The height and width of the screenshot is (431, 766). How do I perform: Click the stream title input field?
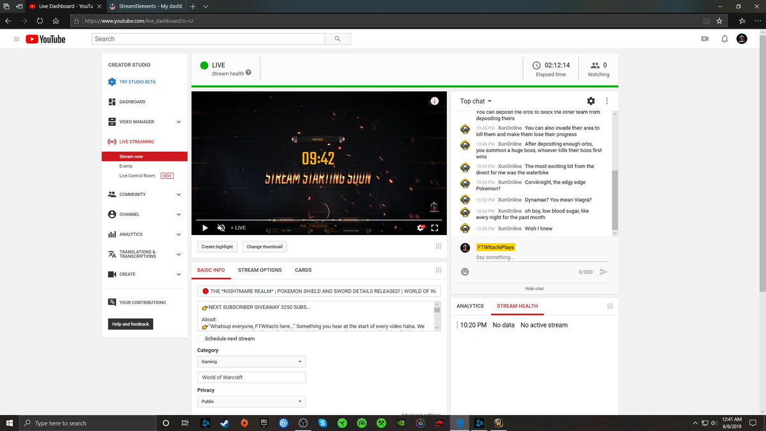319,291
